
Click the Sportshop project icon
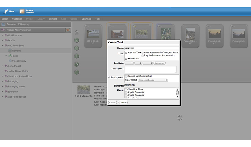[6, 91]
